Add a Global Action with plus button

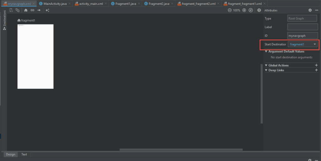pos(316,65)
